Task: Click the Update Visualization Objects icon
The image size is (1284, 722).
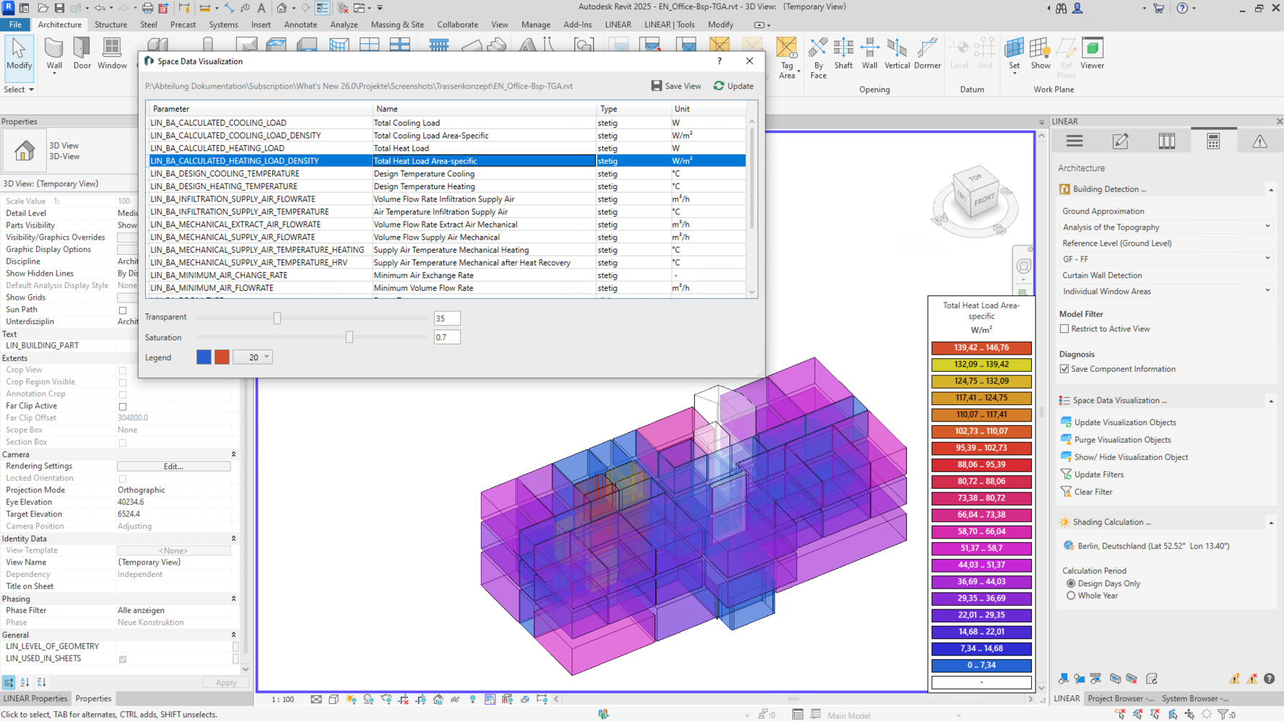Action: (1066, 422)
